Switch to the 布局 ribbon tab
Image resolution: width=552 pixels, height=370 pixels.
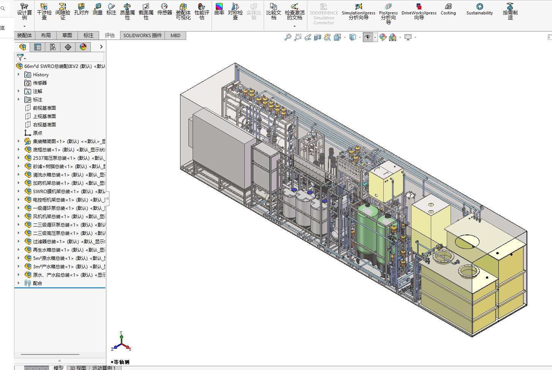coord(46,35)
